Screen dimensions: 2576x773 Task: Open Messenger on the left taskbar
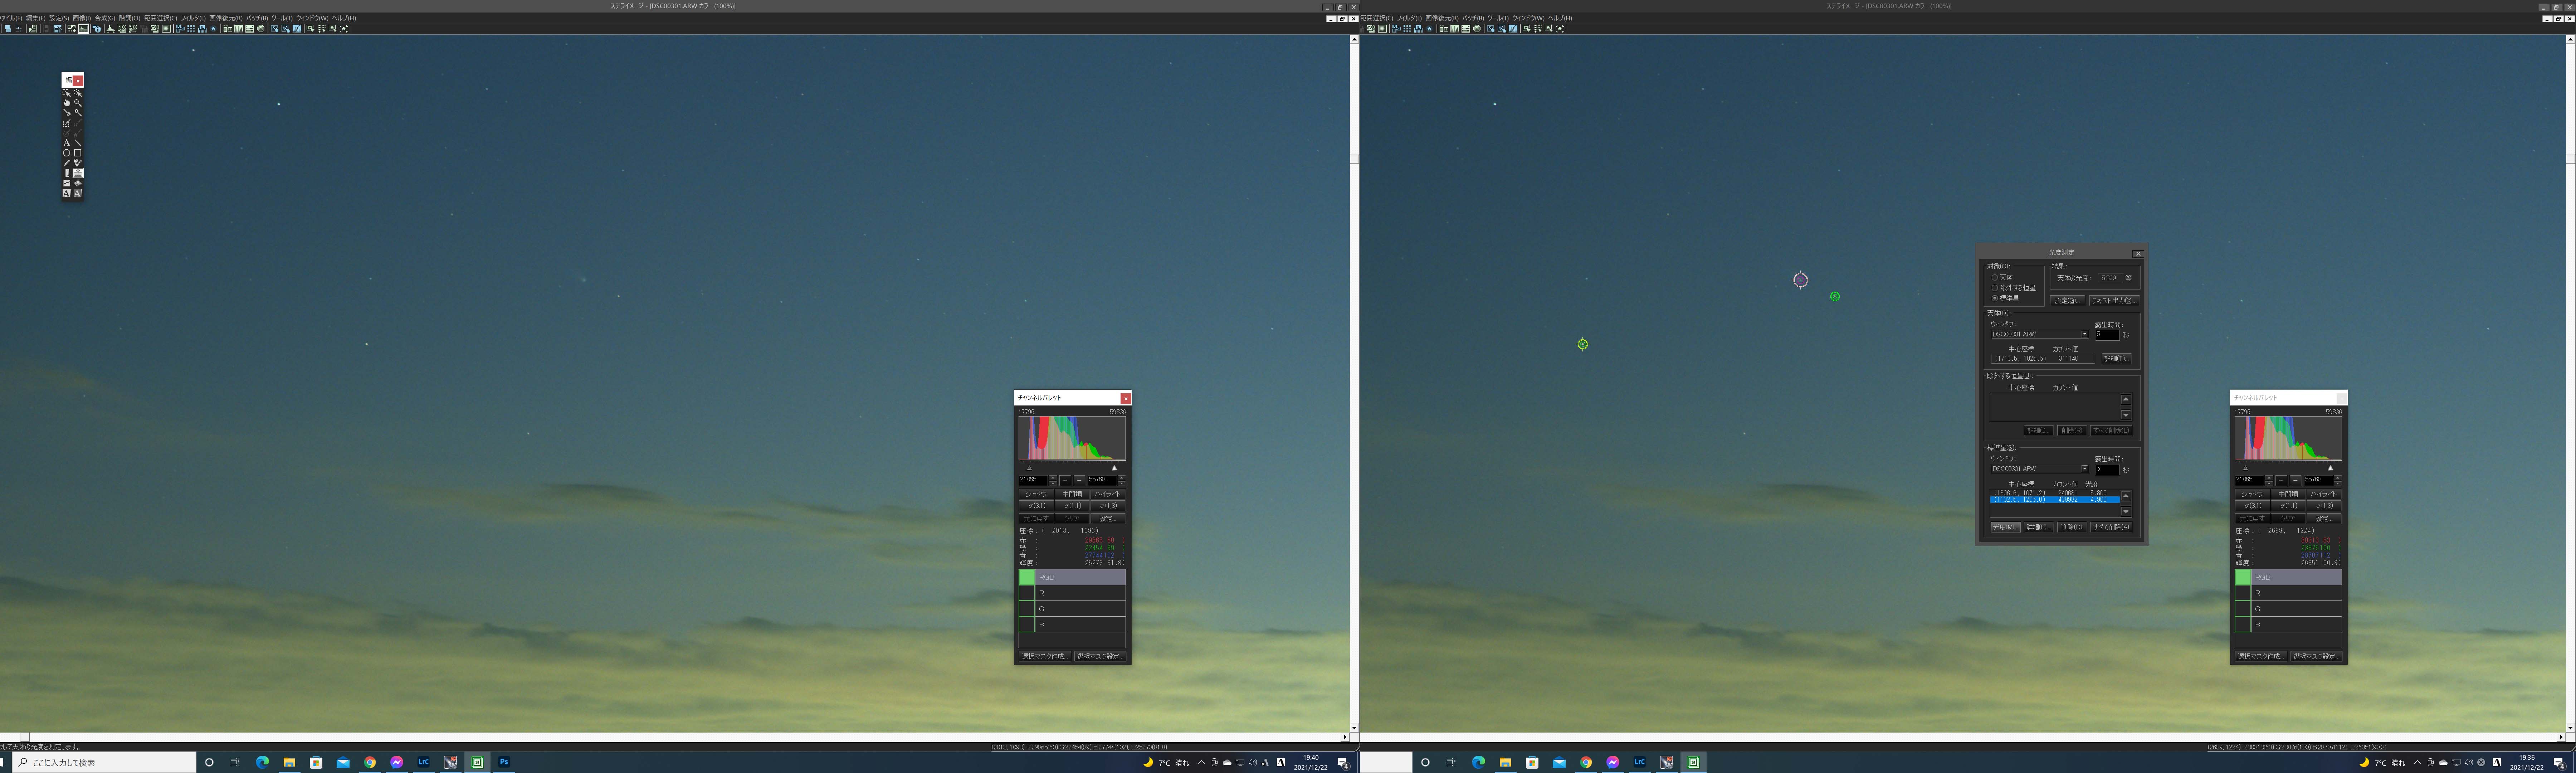click(397, 762)
